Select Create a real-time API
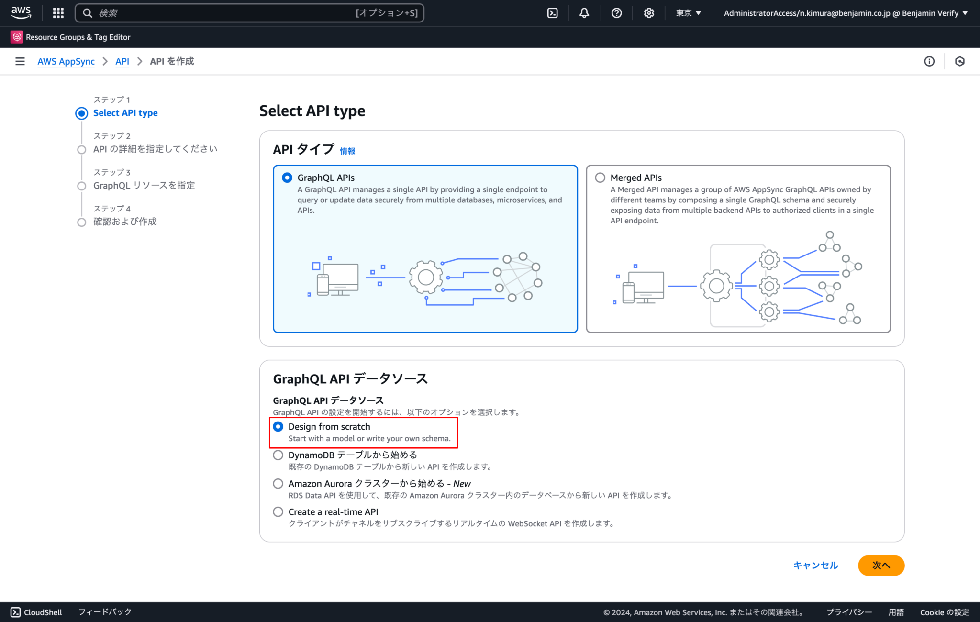 [278, 511]
